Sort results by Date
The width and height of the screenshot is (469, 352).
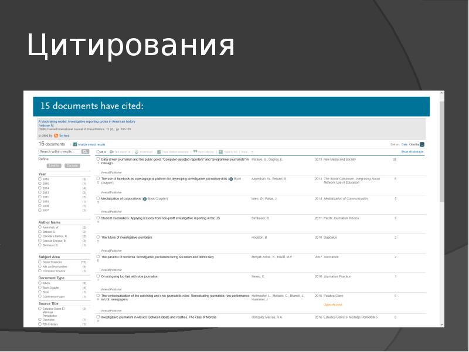(405, 144)
